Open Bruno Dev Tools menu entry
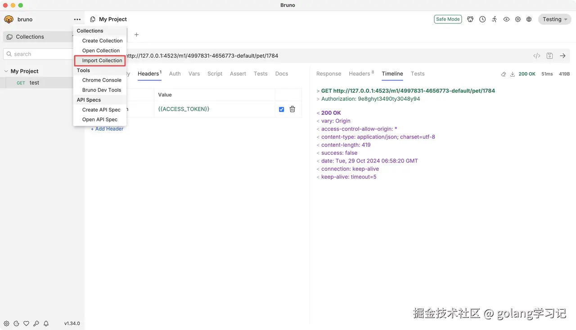Screen dimensions: 576x330 (102, 90)
